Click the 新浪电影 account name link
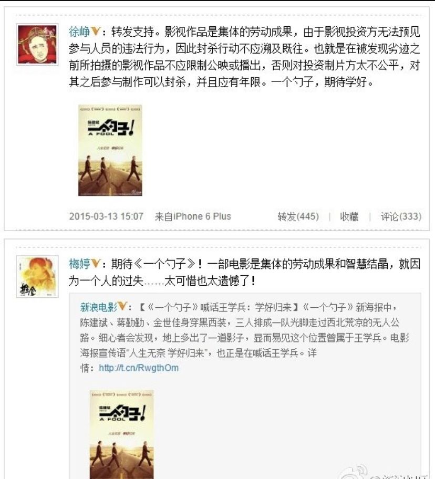The image size is (435, 479). (98, 307)
